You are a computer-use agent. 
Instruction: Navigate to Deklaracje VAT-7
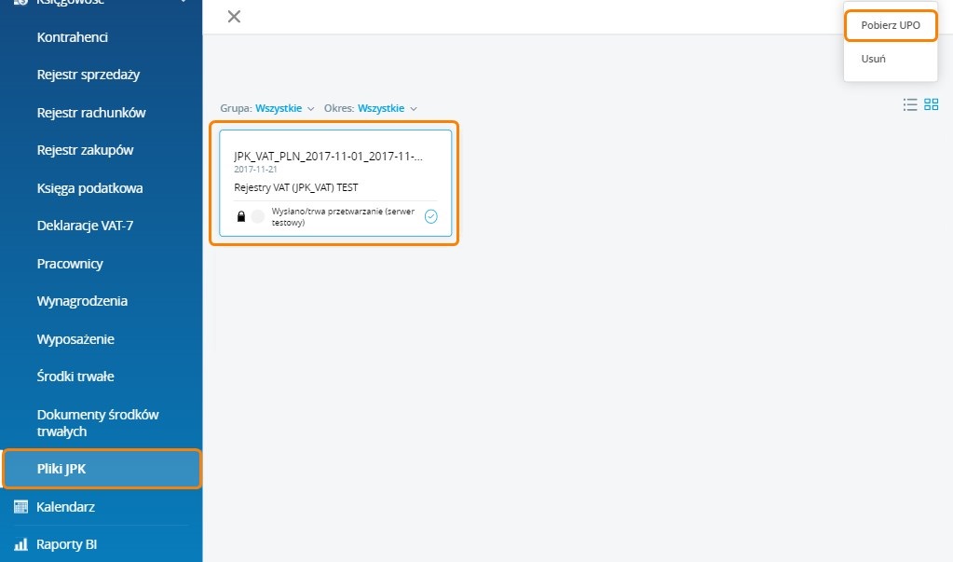86,226
